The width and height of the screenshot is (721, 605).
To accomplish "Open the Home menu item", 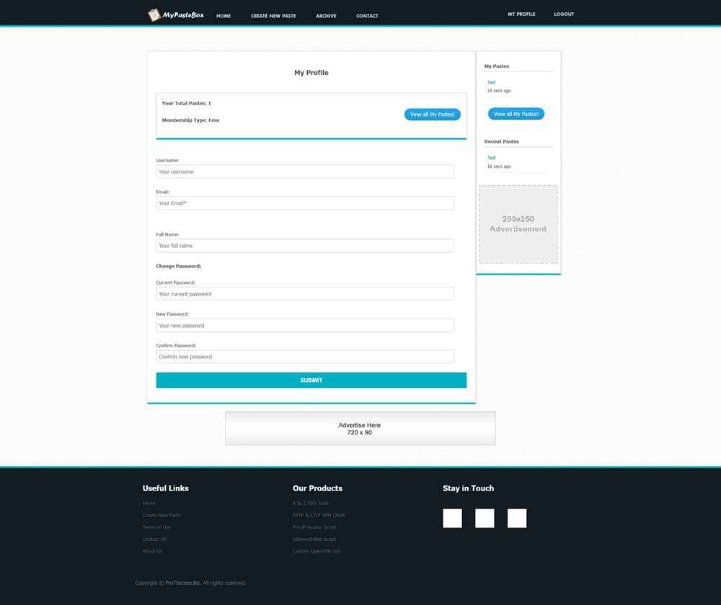I will [x=224, y=16].
